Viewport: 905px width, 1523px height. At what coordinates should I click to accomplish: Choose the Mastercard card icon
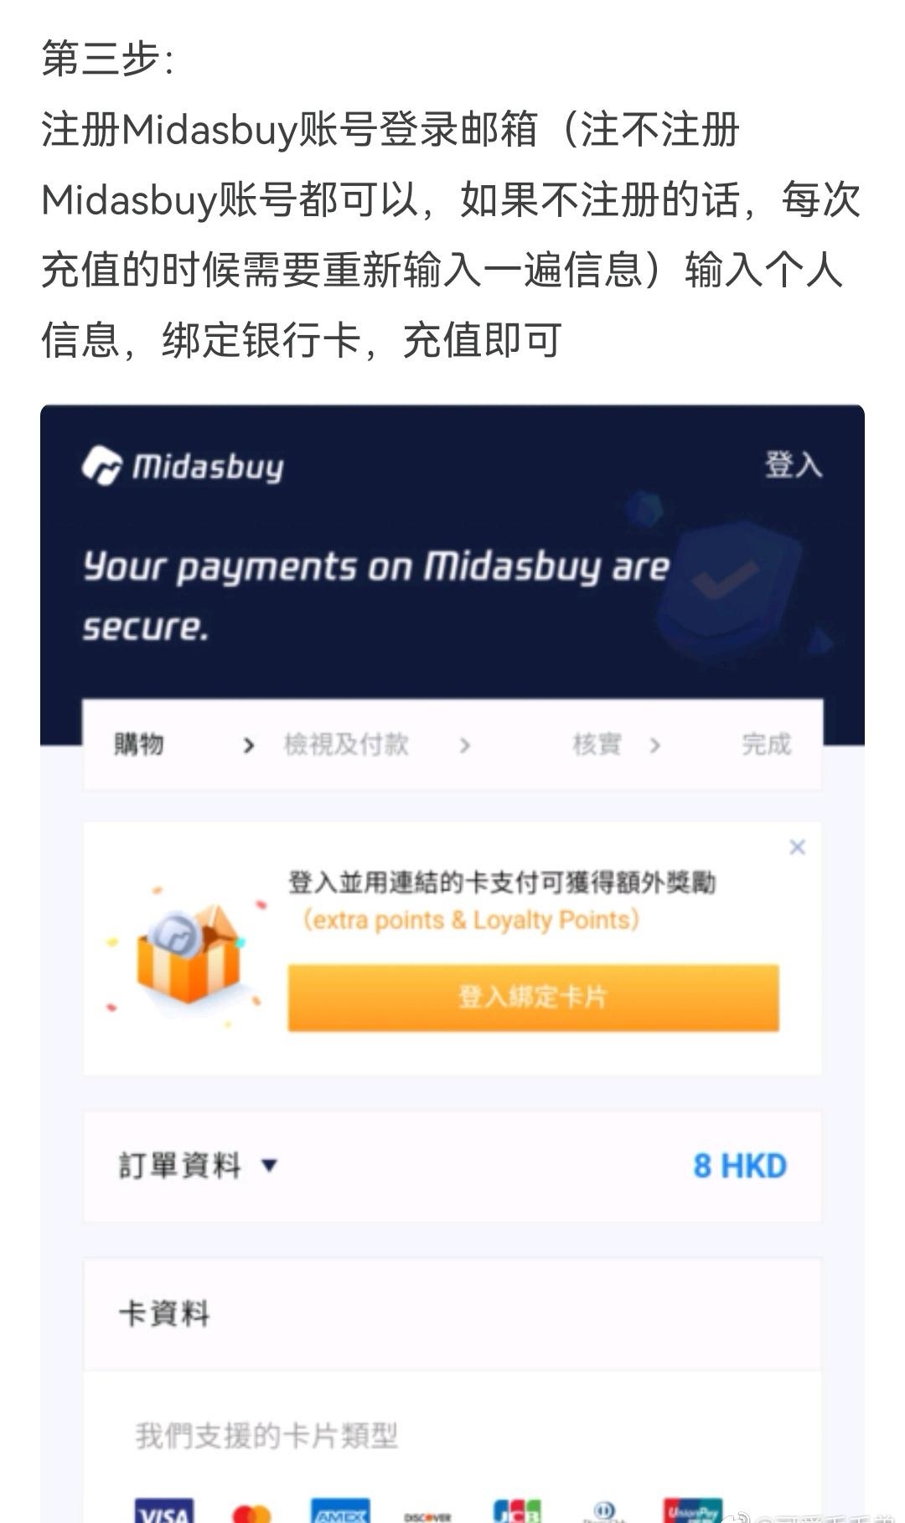click(x=251, y=1512)
